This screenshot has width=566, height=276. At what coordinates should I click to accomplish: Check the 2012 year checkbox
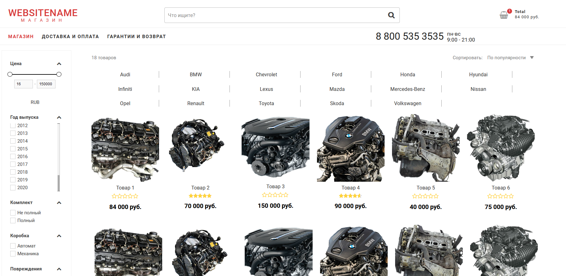click(13, 126)
